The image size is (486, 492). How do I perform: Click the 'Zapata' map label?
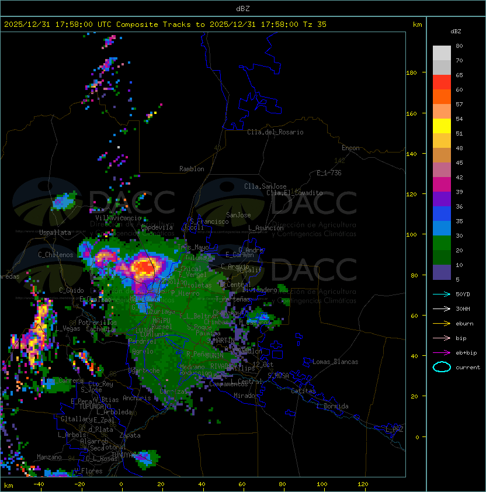point(130,435)
